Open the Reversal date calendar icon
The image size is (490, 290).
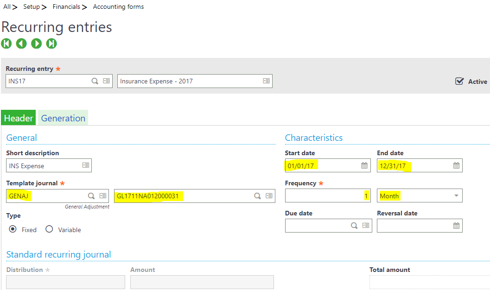click(x=456, y=226)
